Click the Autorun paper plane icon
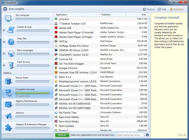The height and width of the screenshot is (140, 189). click(x=8, y=116)
